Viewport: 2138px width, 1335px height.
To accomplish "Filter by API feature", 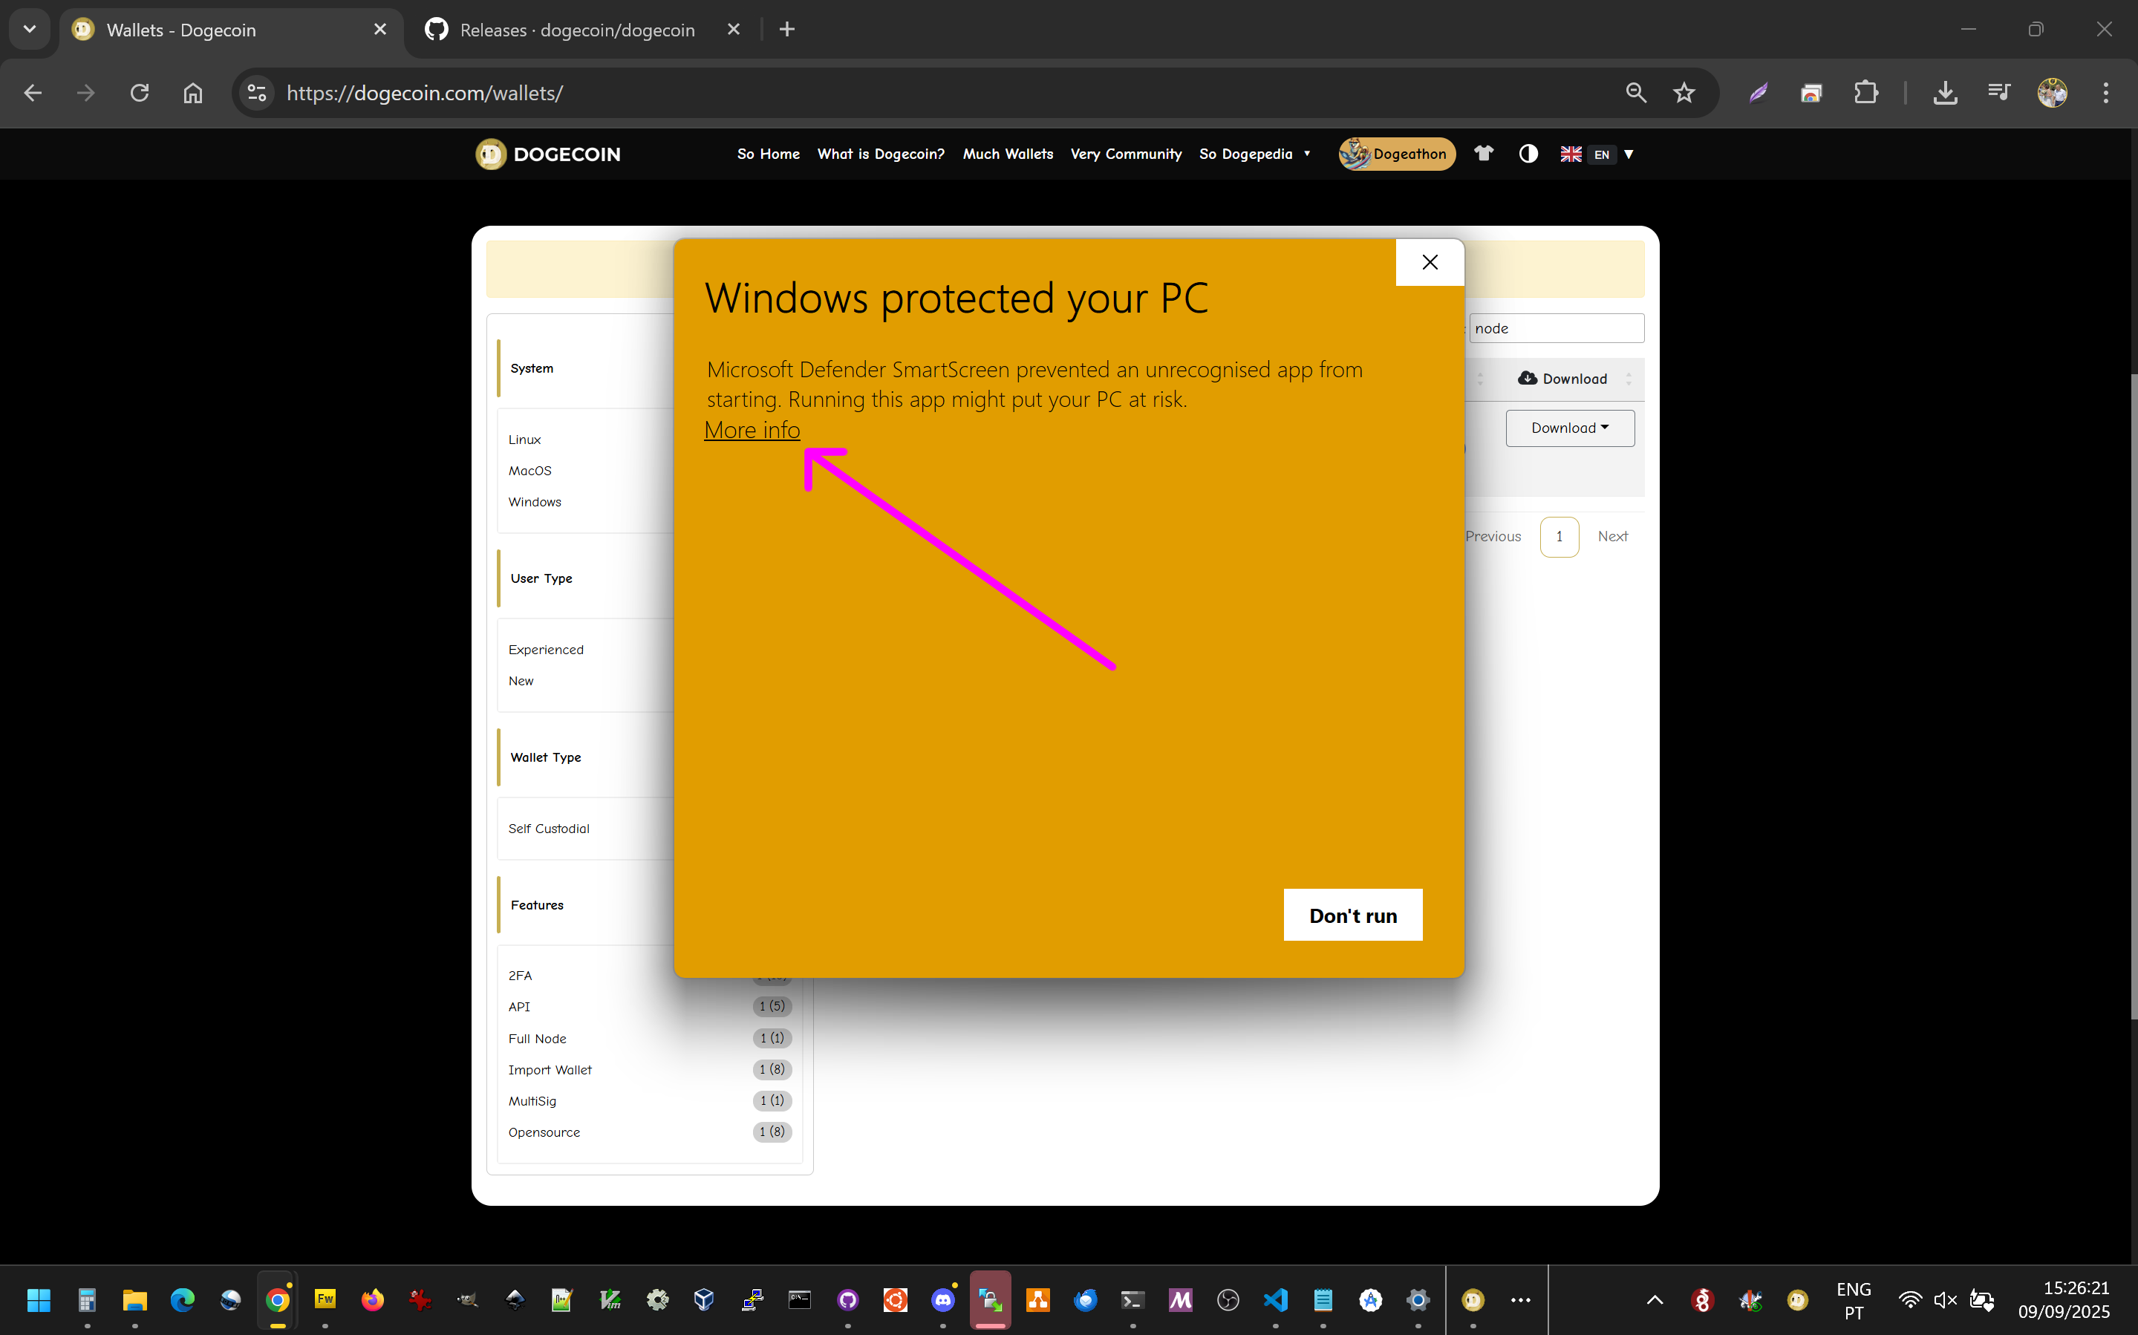I will click(x=519, y=1007).
